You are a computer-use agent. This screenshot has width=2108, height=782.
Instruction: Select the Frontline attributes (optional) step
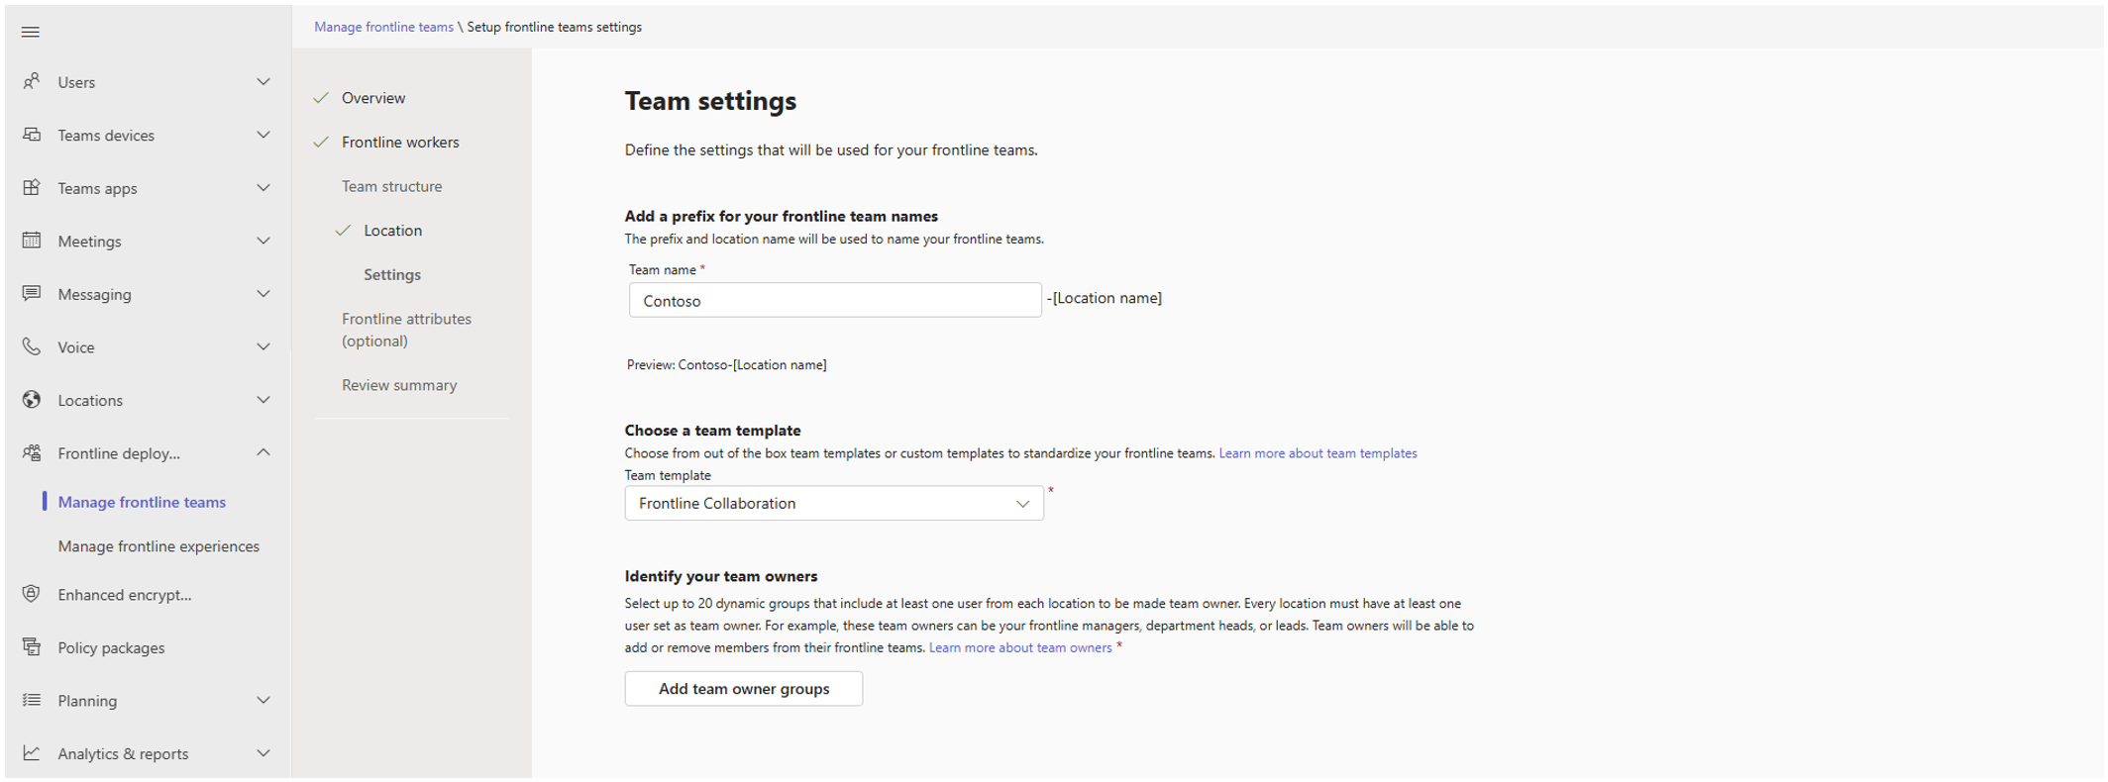point(406,330)
